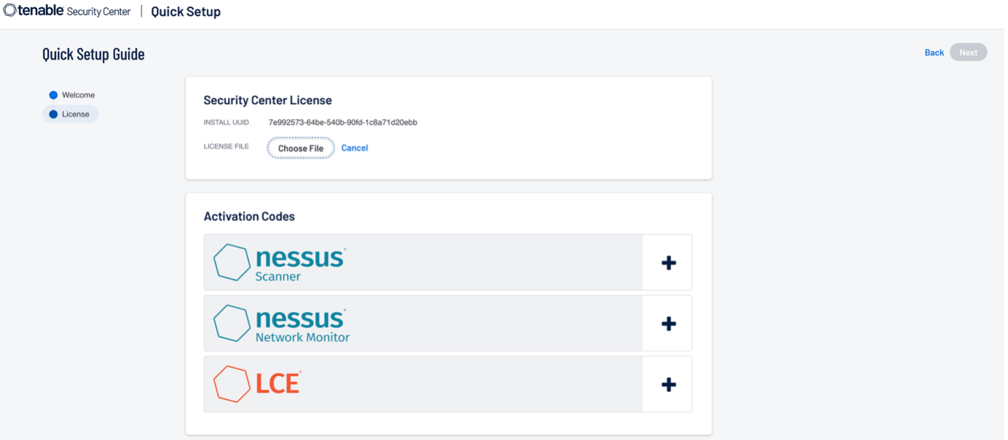Click the Install UUID value text
The image size is (1008, 440).
pyautogui.click(x=342, y=123)
